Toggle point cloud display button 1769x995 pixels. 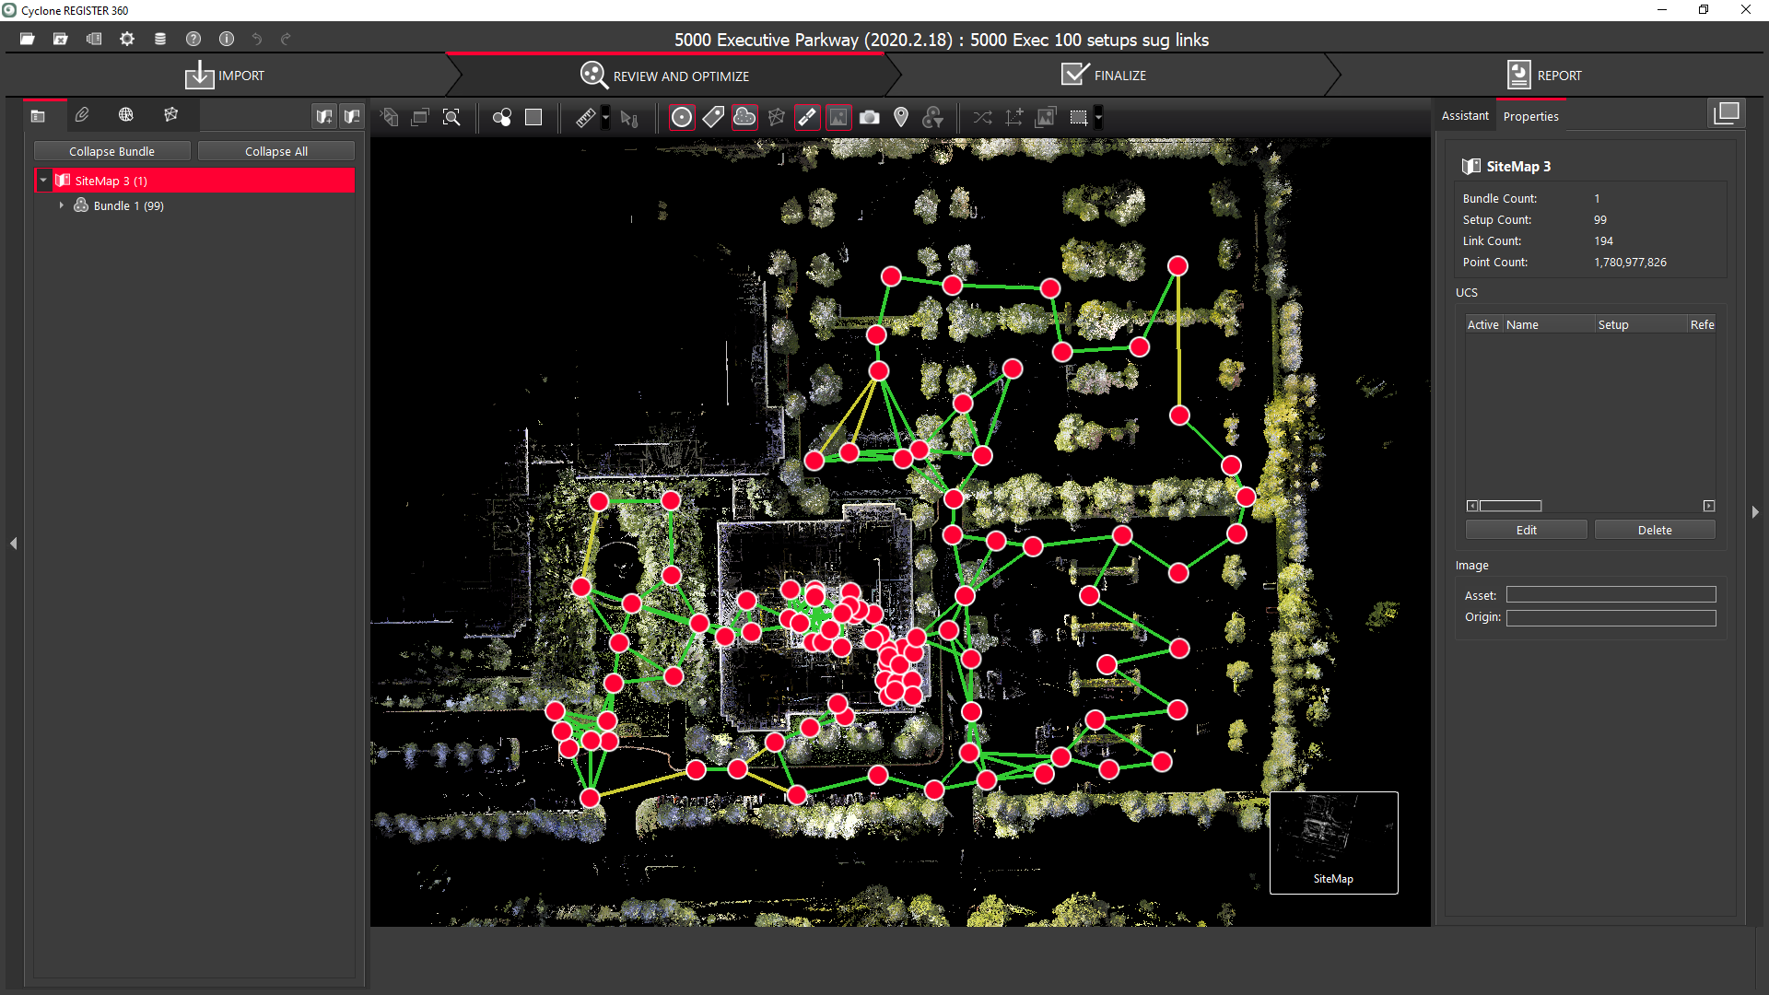click(744, 118)
